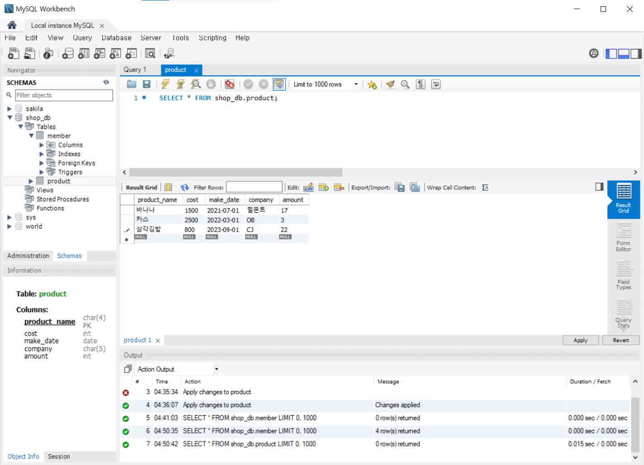Toggle left sidebar panel visibility

611,53
